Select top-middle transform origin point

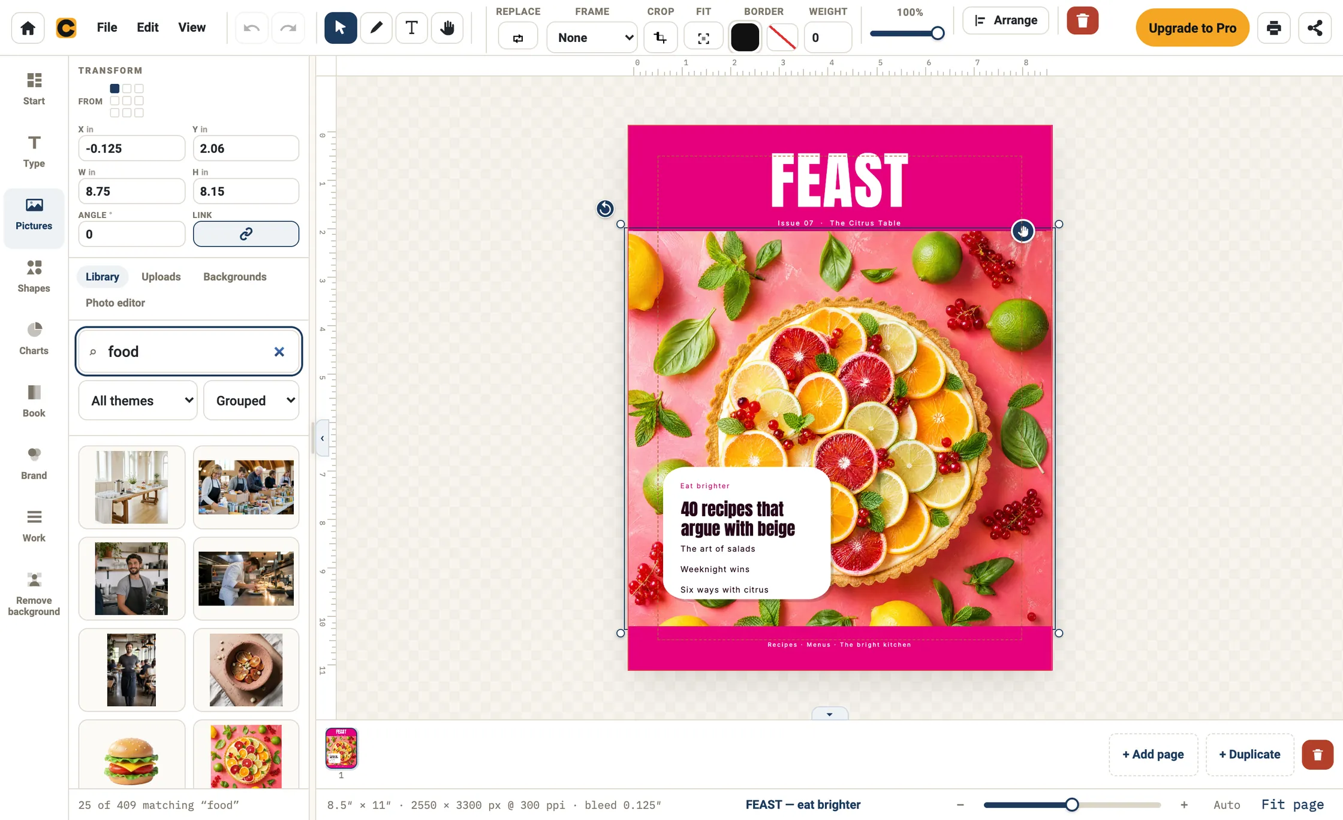(127, 89)
